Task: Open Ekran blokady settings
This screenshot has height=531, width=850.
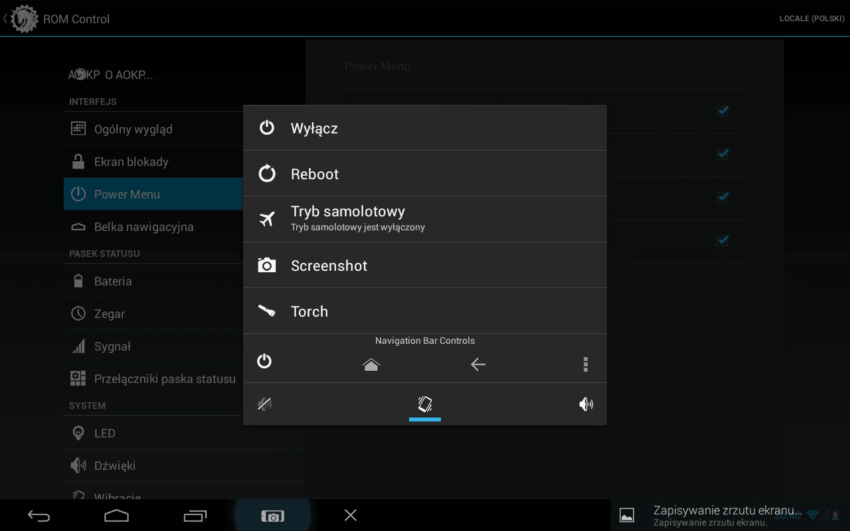Action: tap(131, 162)
